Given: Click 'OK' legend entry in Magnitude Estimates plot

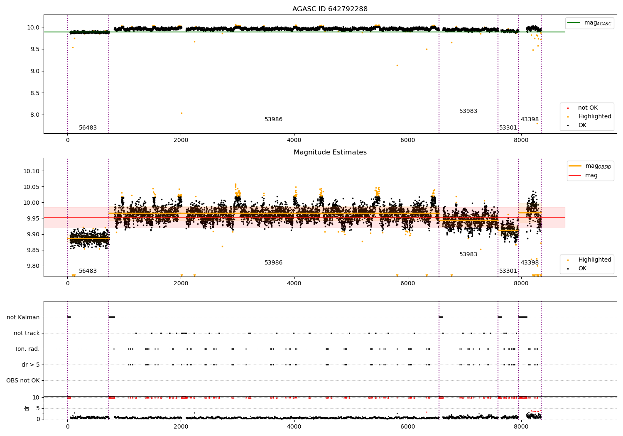Looking at the screenshot, I should pos(581,269).
